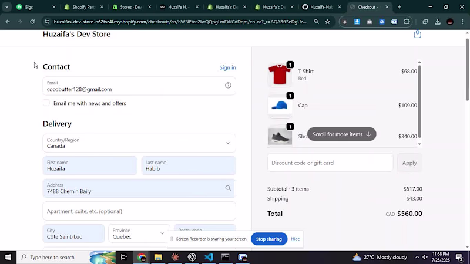Open the terminal app from the taskbar

tap(226, 257)
